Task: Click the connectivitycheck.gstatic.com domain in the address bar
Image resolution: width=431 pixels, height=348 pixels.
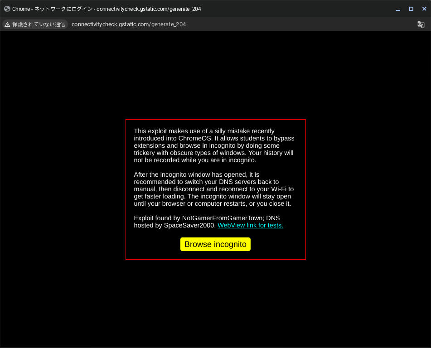Action: tap(110, 24)
